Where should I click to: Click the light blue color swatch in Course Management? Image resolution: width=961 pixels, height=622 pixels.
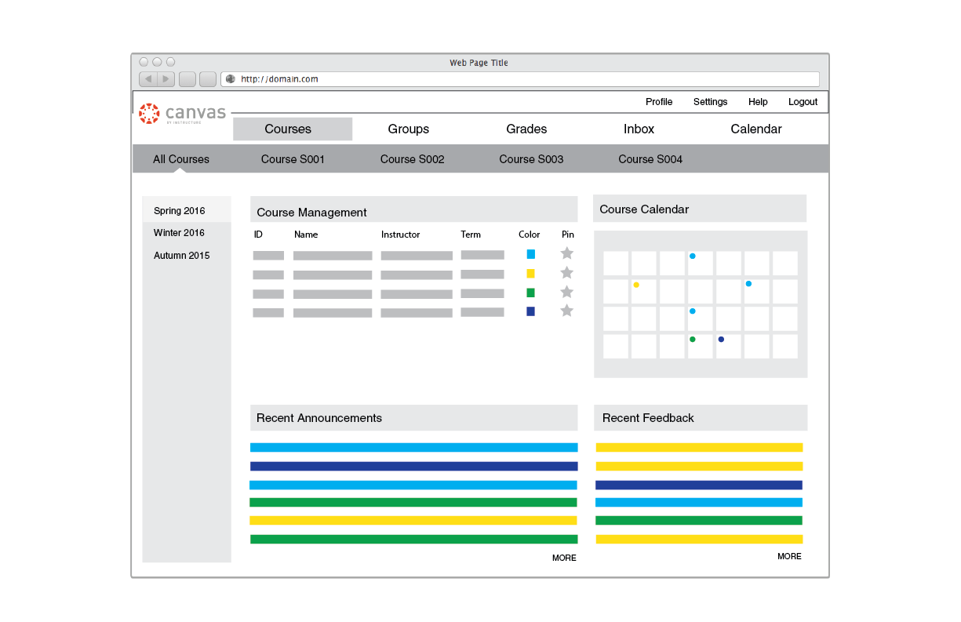click(531, 254)
